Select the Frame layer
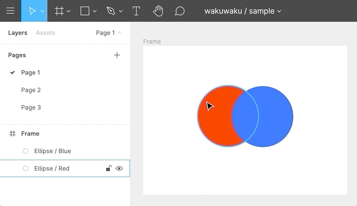The height and width of the screenshot is (206, 357). point(65,134)
